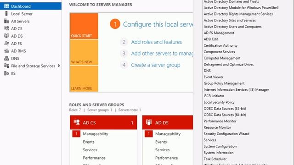Click the AD FS sidebar icon
Screen dimensions: 294x165
coord(6,44)
